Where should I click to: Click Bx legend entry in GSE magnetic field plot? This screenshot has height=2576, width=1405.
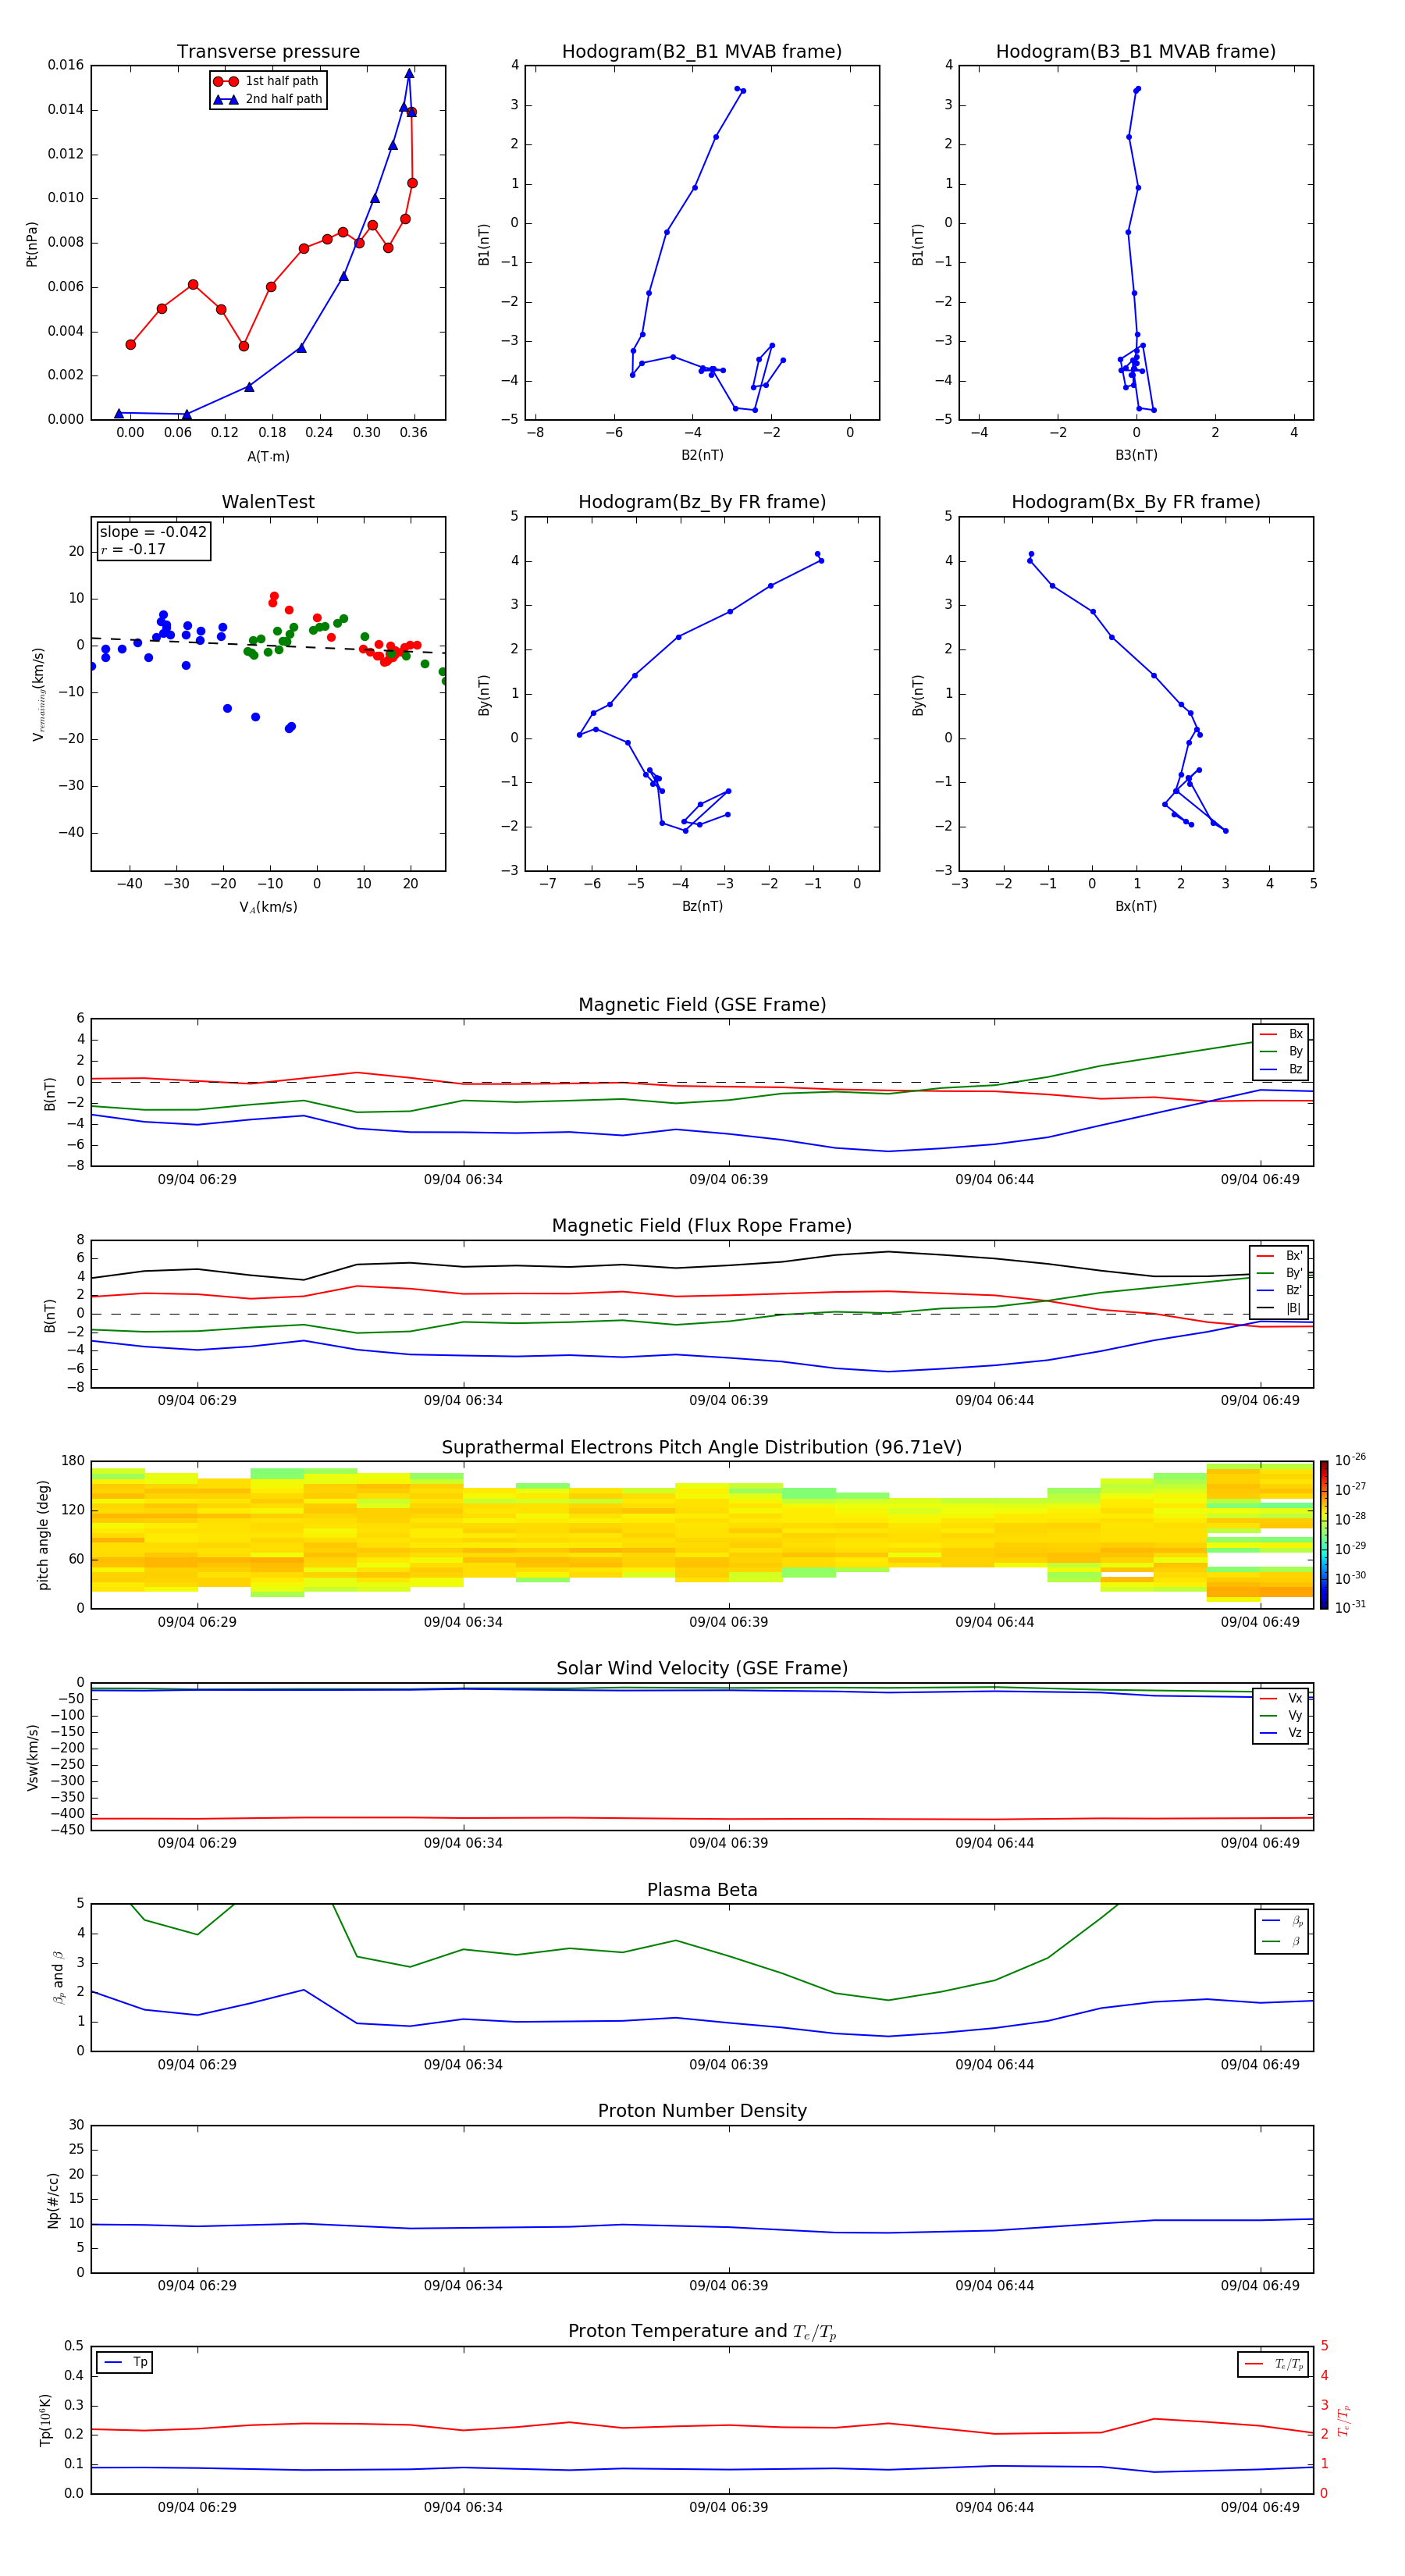pos(1282,1034)
